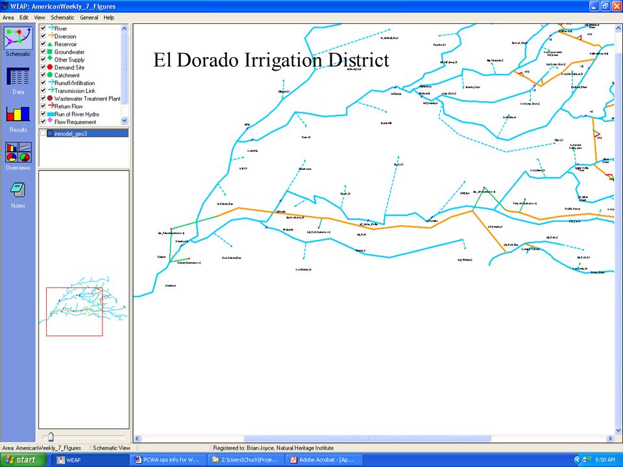The image size is (623, 467).
Task: Click map horizontal scroll right arrow
Action: click(x=610, y=438)
